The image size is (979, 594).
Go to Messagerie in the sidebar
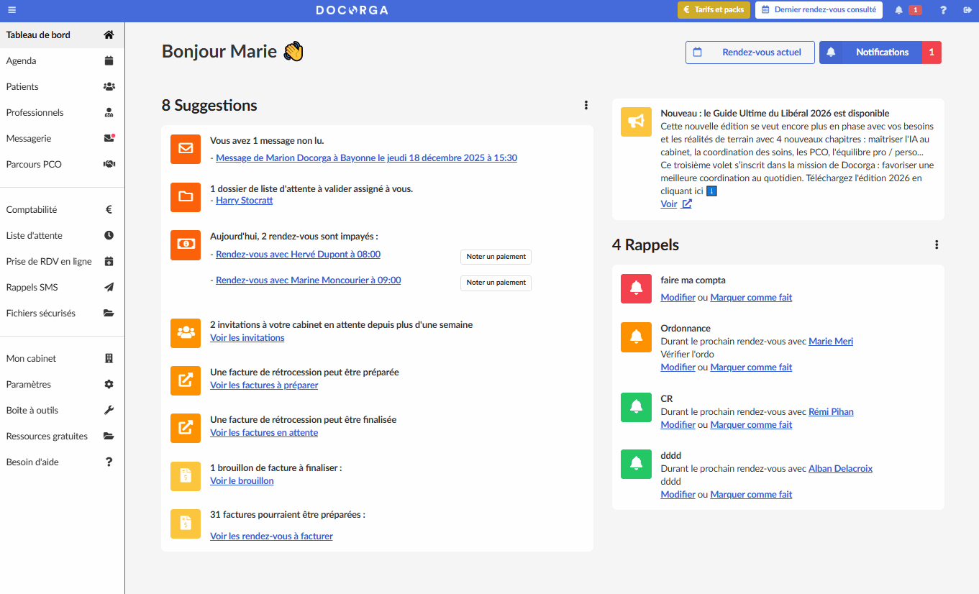(x=29, y=139)
